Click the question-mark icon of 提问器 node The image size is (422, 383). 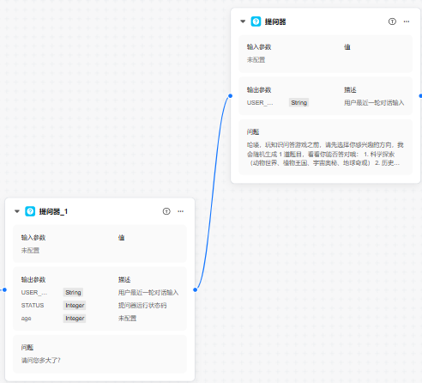click(x=256, y=21)
